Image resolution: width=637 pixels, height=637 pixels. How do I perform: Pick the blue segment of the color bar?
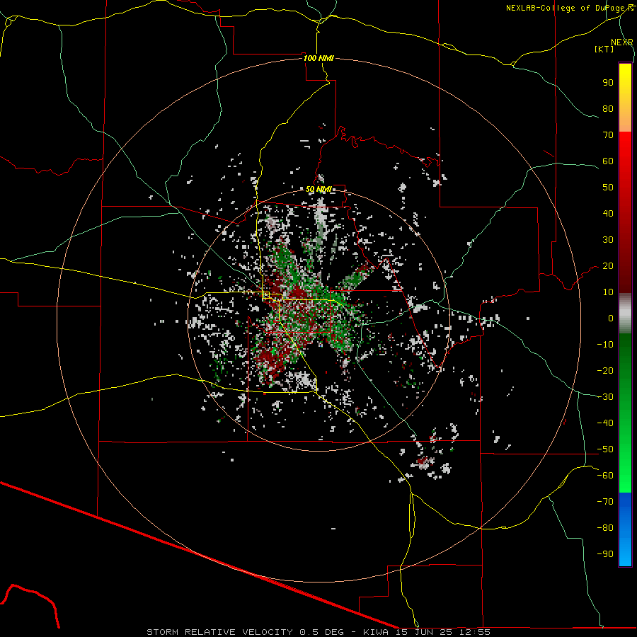click(x=625, y=529)
